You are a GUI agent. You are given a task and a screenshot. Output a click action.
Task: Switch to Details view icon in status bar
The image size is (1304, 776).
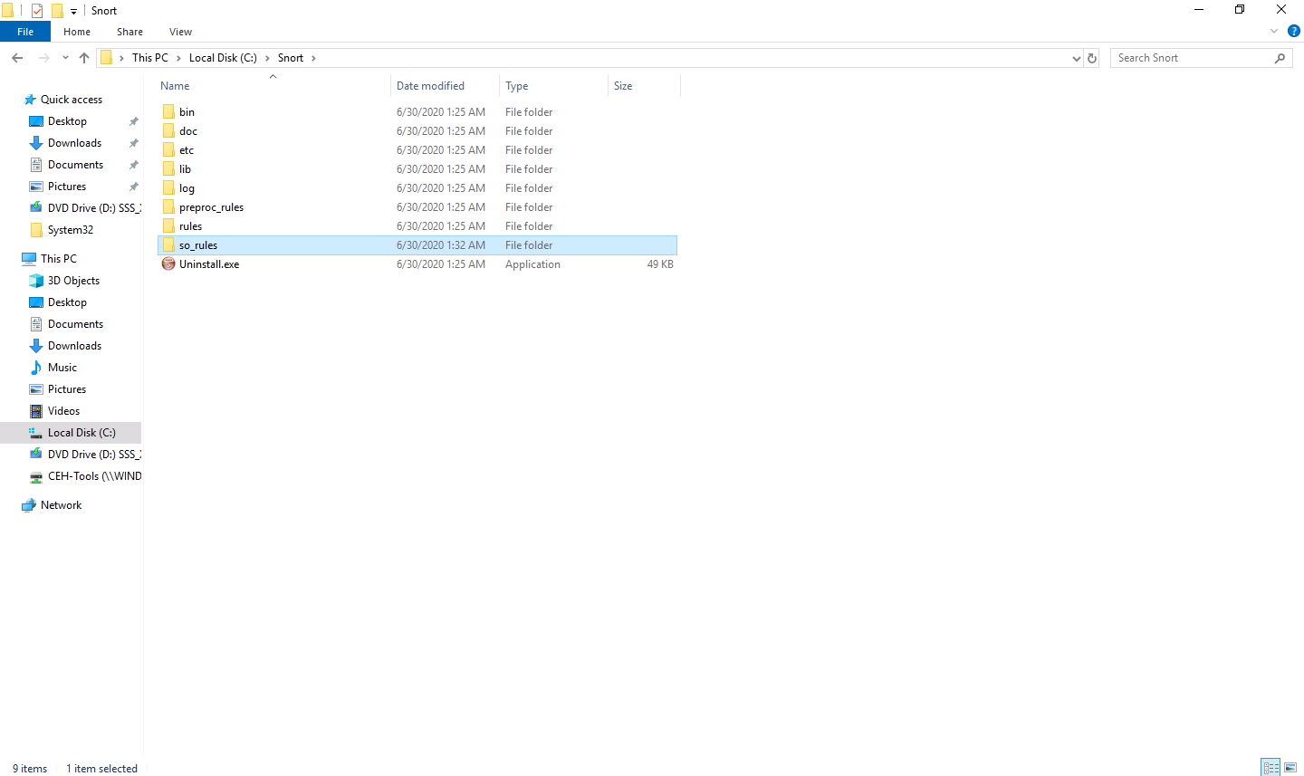click(1270, 768)
